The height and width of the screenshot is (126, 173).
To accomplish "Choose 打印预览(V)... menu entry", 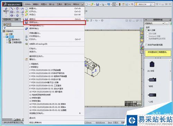I will (x=55, y=36).
